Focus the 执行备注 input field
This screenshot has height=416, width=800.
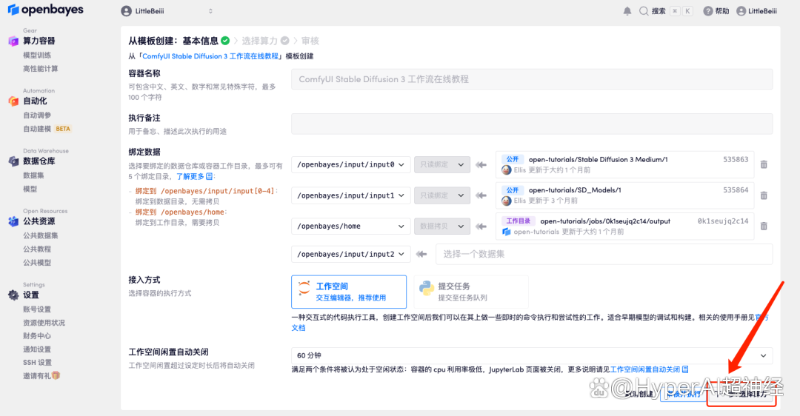(x=532, y=124)
